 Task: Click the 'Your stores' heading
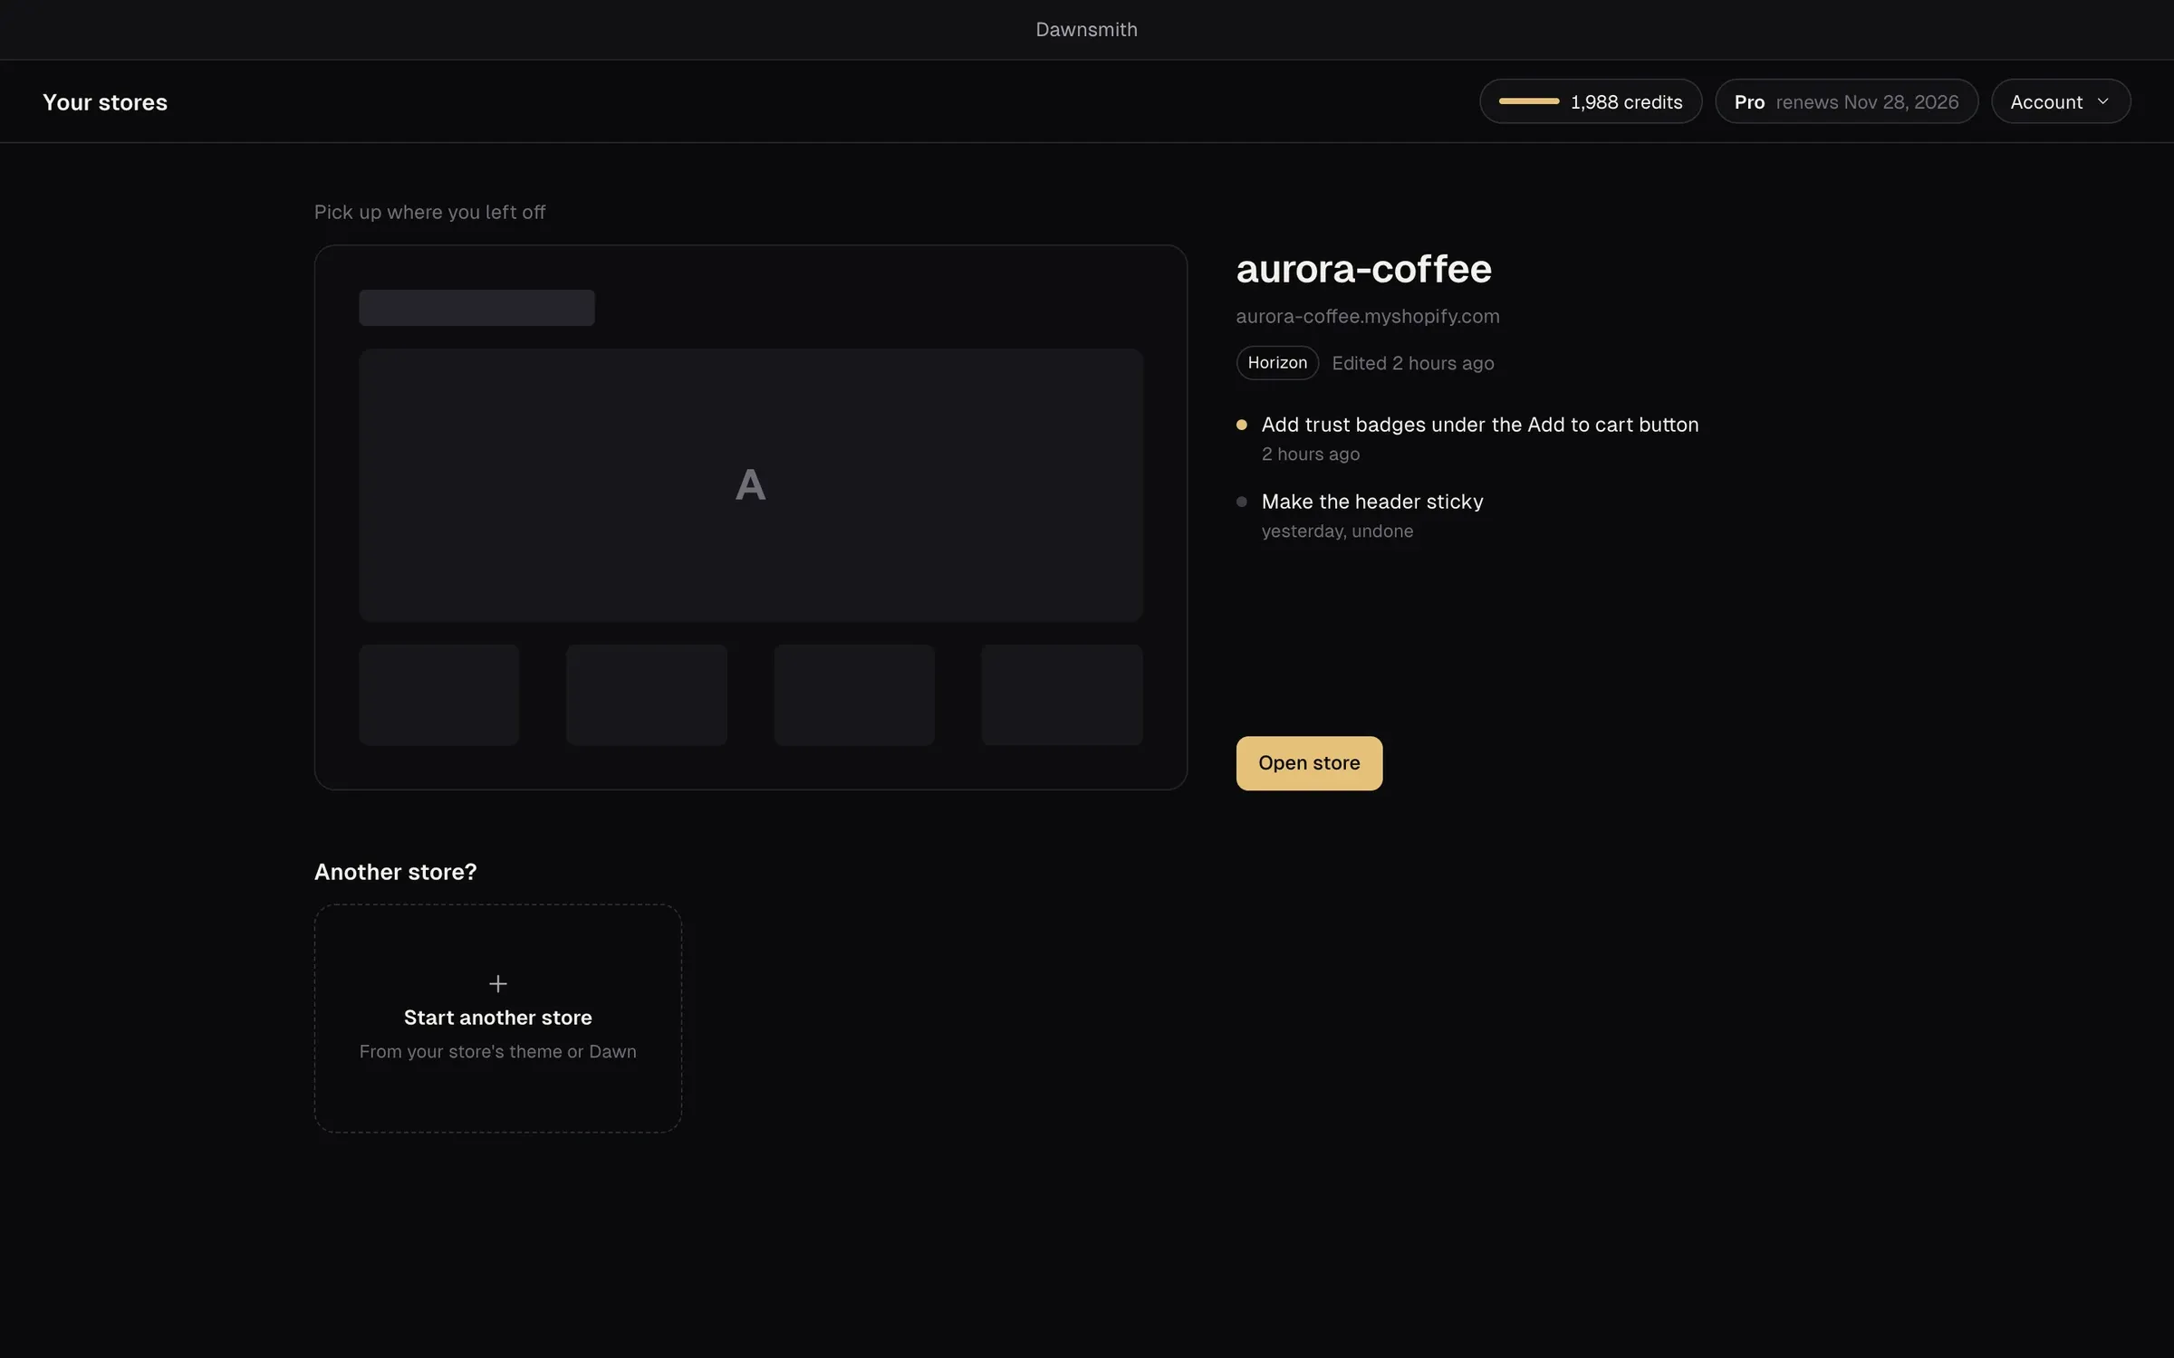[105, 102]
